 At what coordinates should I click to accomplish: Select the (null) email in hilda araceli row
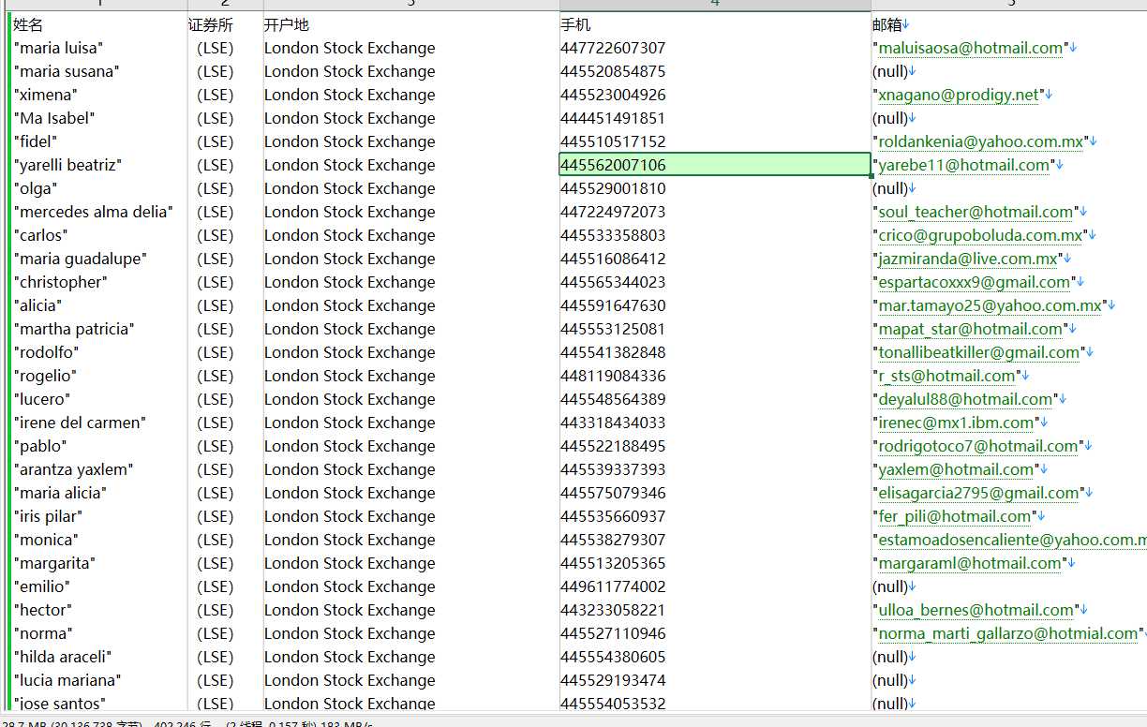click(x=890, y=657)
